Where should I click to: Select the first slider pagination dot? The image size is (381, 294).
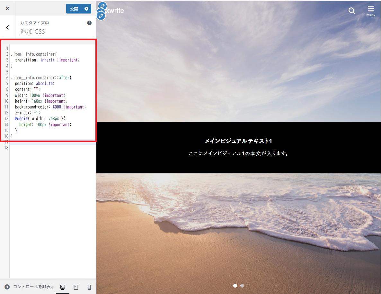tap(235, 285)
